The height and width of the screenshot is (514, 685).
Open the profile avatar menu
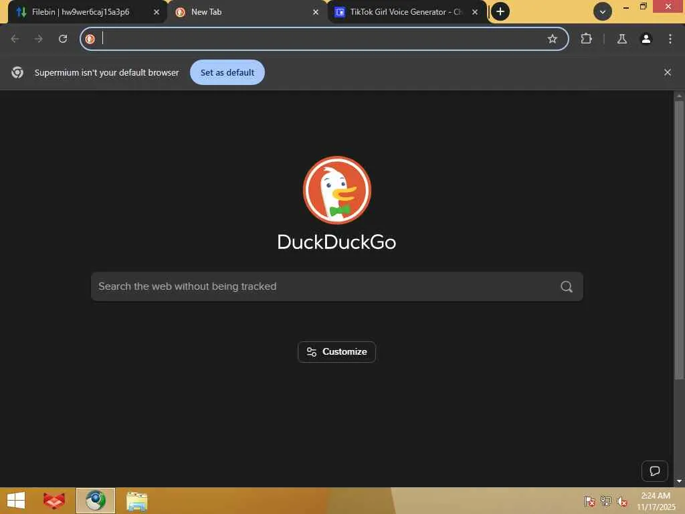click(646, 39)
